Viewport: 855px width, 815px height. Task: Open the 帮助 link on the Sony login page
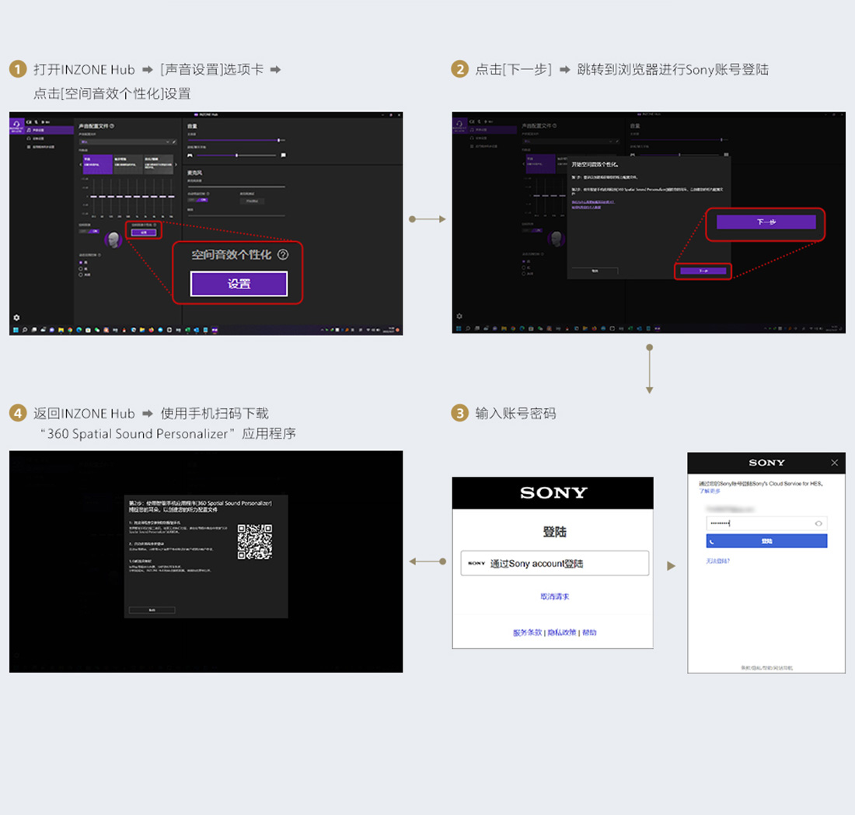(589, 632)
